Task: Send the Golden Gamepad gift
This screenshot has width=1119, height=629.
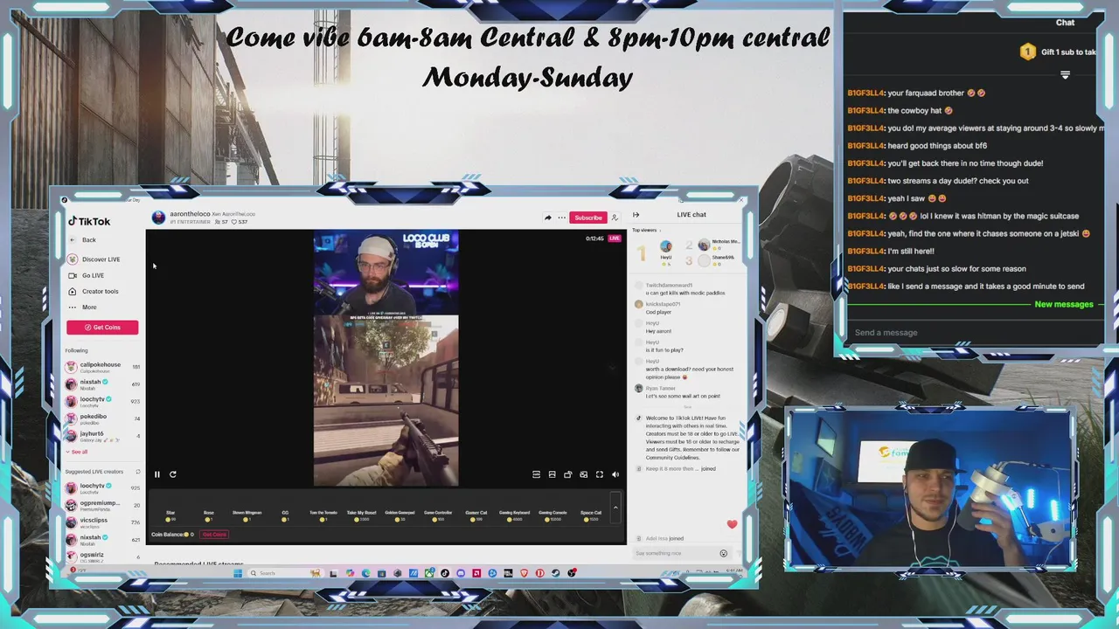Action: (400, 516)
